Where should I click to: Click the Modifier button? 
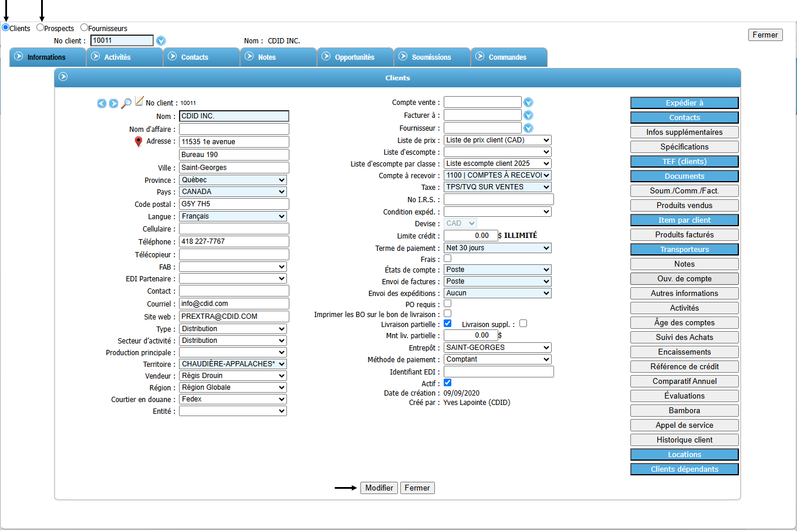(379, 488)
